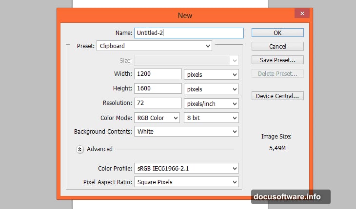This screenshot has width=356, height=209.
Task: Click the New dialog title bar
Action: [x=185, y=15]
